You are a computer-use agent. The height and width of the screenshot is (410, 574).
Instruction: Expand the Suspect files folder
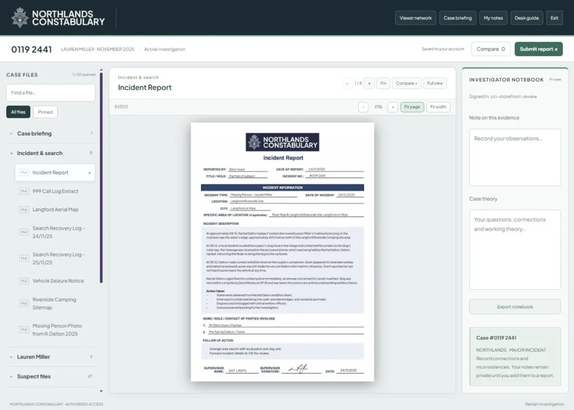coord(50,376)
